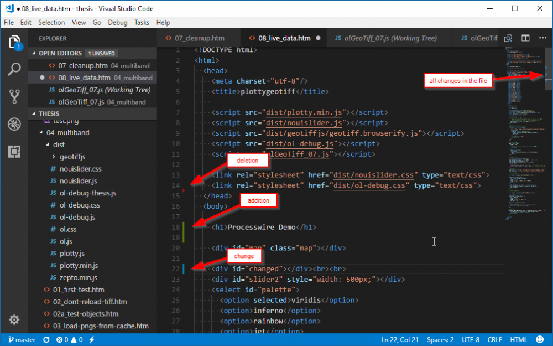Click the Open Changes icon in editor toolbar

[x=508, y=38]
